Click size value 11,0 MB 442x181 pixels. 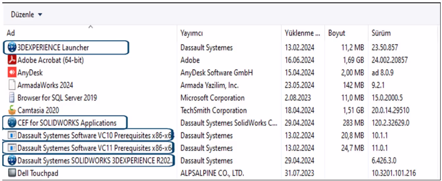[352, 97]
